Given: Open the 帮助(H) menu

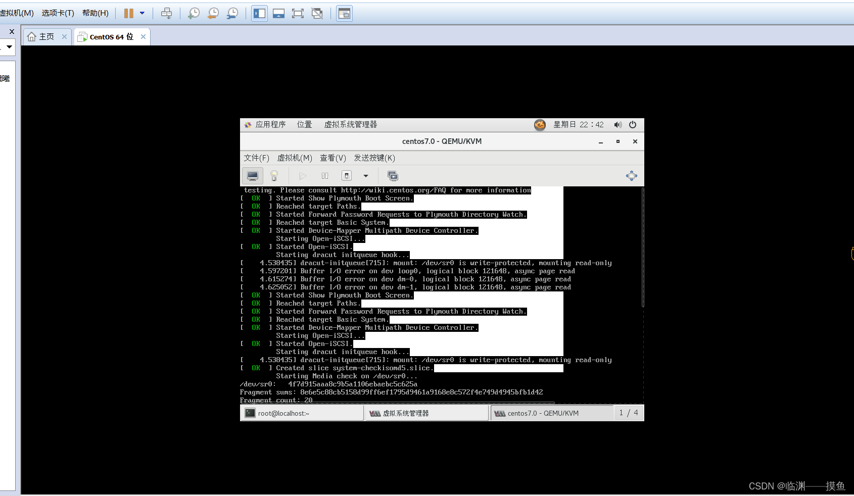Looking at the screenshot, I should [96, 13].
